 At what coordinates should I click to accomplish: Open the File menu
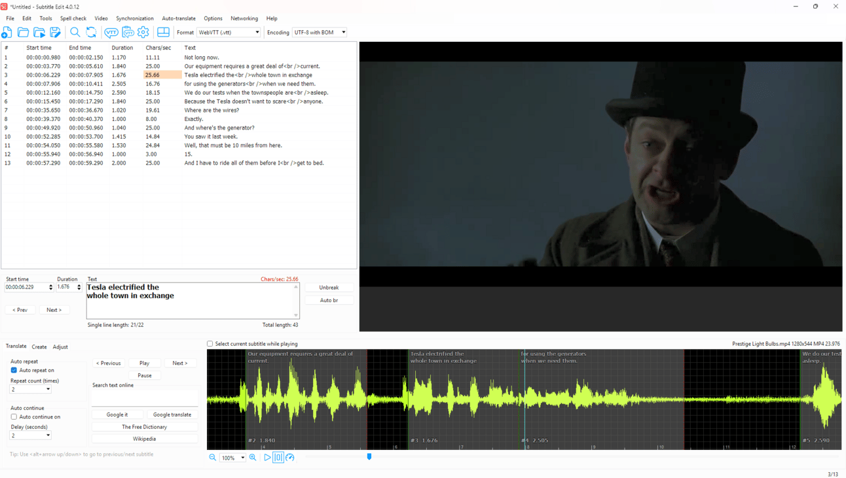click(10, 18)
